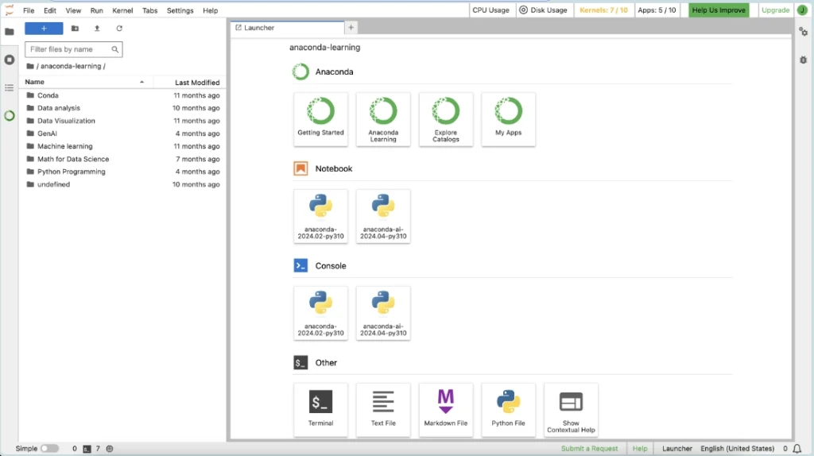Viewport: 814px width, 456px height.
Task: Click the Submit a Request link
Action: 589,448
